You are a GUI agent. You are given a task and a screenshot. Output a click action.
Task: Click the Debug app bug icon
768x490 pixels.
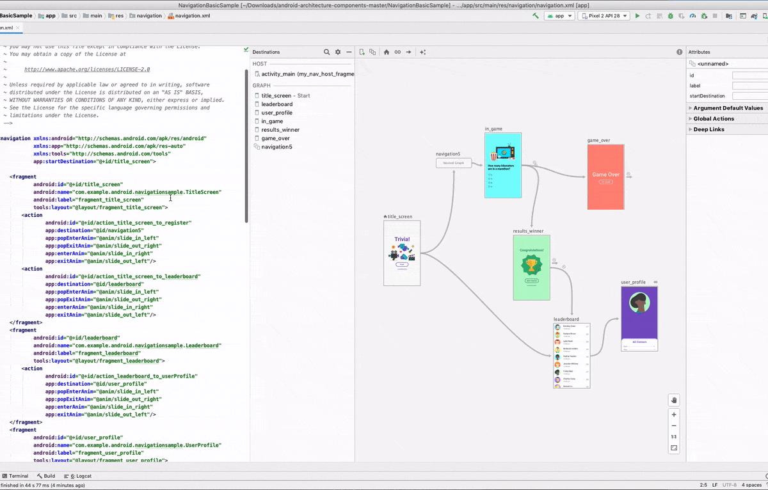pos(670,16)
